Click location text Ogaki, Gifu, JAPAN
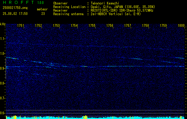The image size is (187, 119). click(x=107, y=7)
